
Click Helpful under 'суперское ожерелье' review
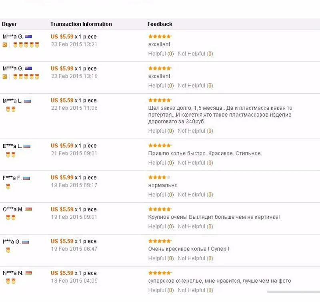tap(161, 290)
